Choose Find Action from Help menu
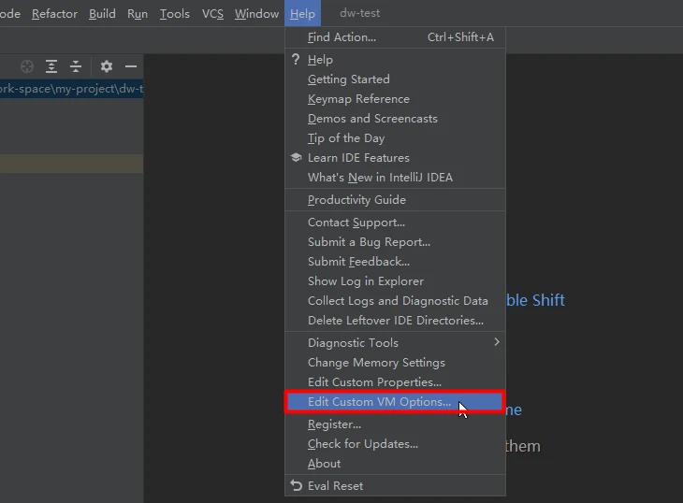Viewport: 683px width, 503px height. pos(341,37)
